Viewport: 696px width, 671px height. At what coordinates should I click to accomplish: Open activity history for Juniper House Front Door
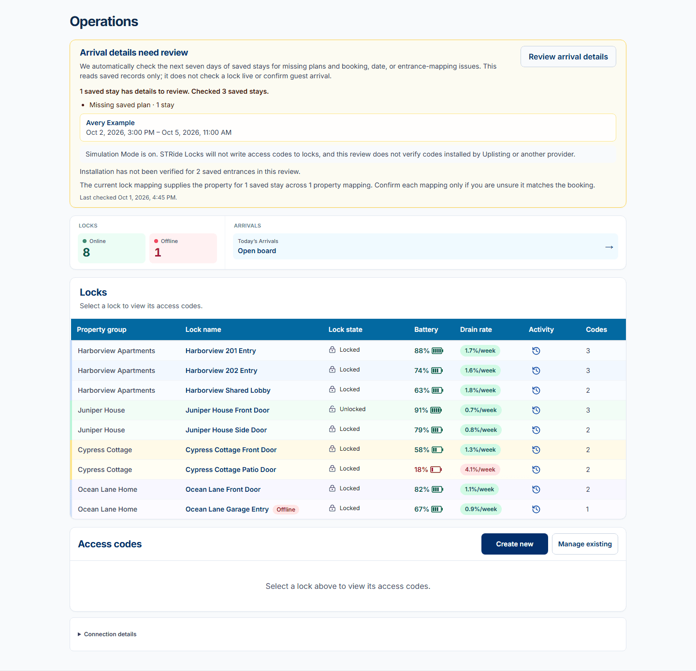point(536,410)
